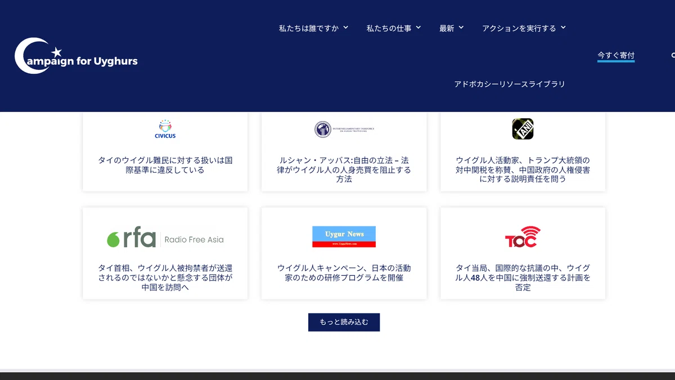675x380 pixels.
Task: Click the TOC logo
Action: click(x=523, y=237)
